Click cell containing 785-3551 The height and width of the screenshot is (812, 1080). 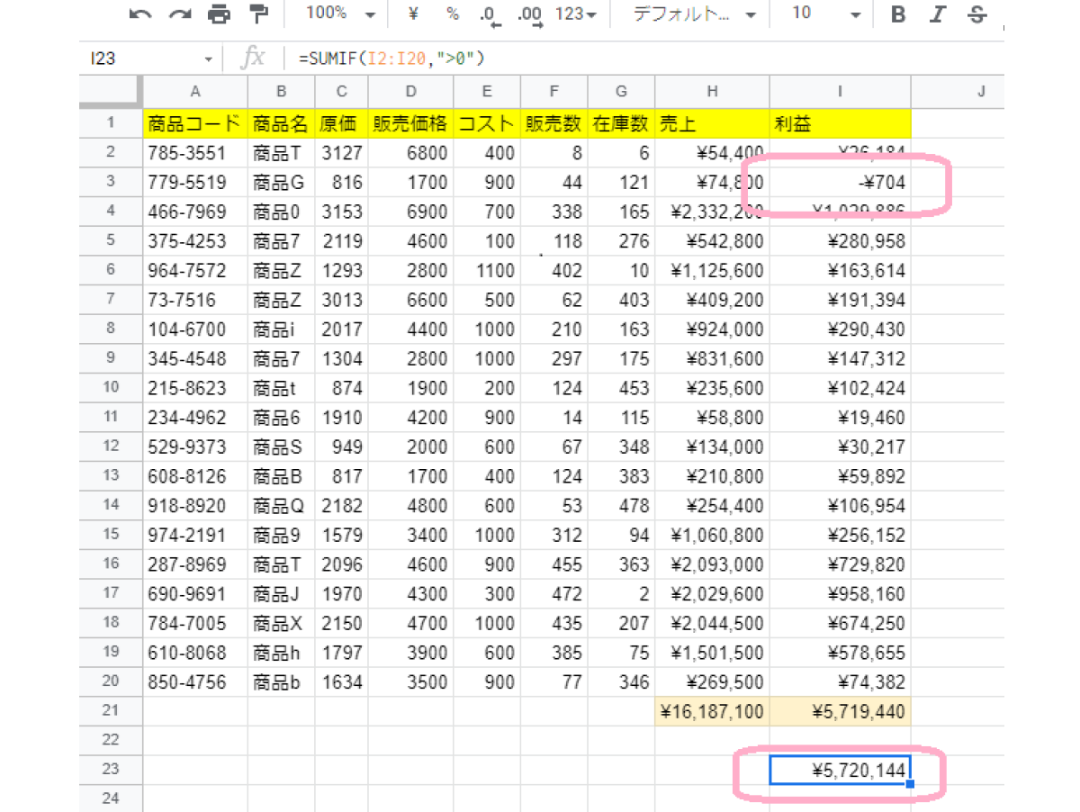pos(194,153)
